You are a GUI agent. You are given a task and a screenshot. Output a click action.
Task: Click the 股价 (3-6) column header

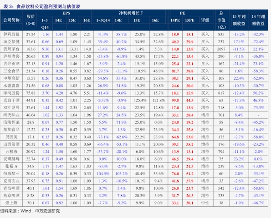pos(31,20)
